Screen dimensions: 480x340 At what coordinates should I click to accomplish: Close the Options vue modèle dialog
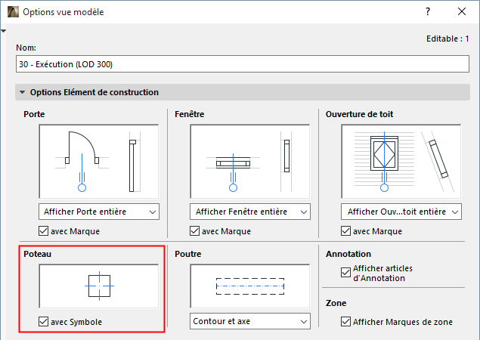coord(462,12)
